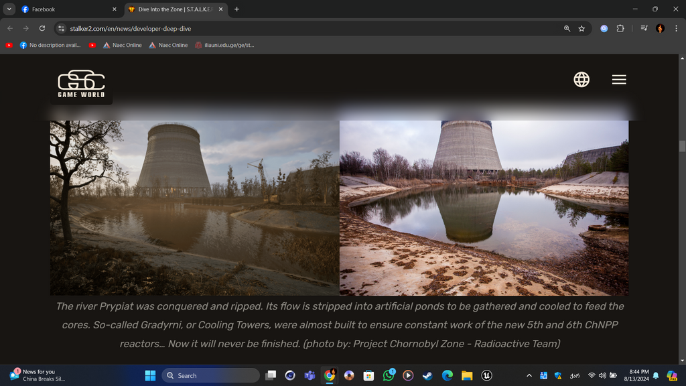Open first YouTube bookmark
Viewport: 686px width, 386px height.
(9, 45)
